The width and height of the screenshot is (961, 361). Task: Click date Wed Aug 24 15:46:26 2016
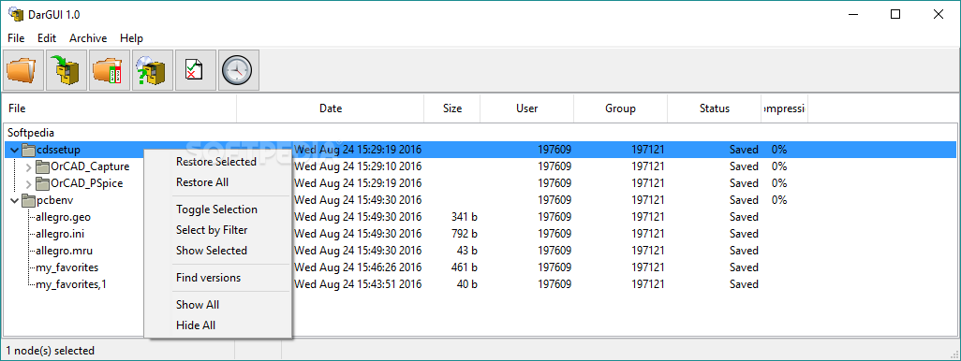[x=358, y=267]
